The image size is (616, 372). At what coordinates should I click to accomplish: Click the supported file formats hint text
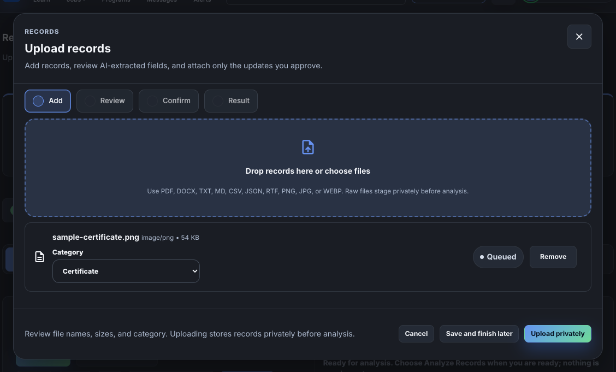click(x=307, y=191)
